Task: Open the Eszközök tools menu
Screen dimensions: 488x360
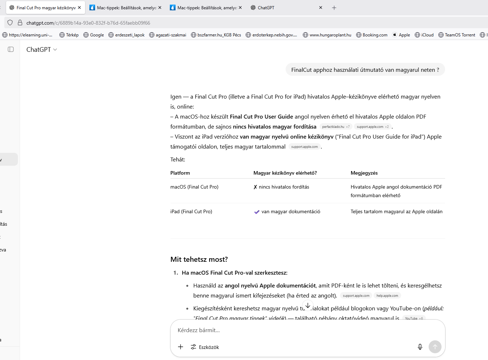Action: (x=205, y=347)
